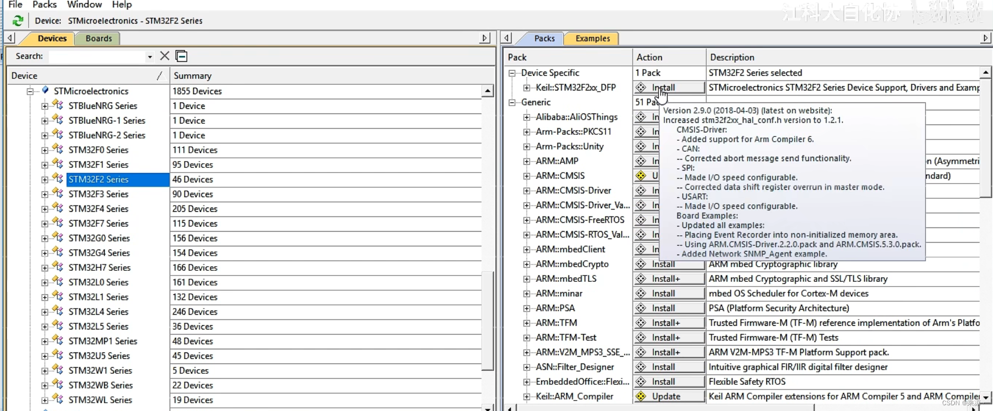Click install icon in ARM::AMP row
The image size is (993, 411).
coord(641,161)
